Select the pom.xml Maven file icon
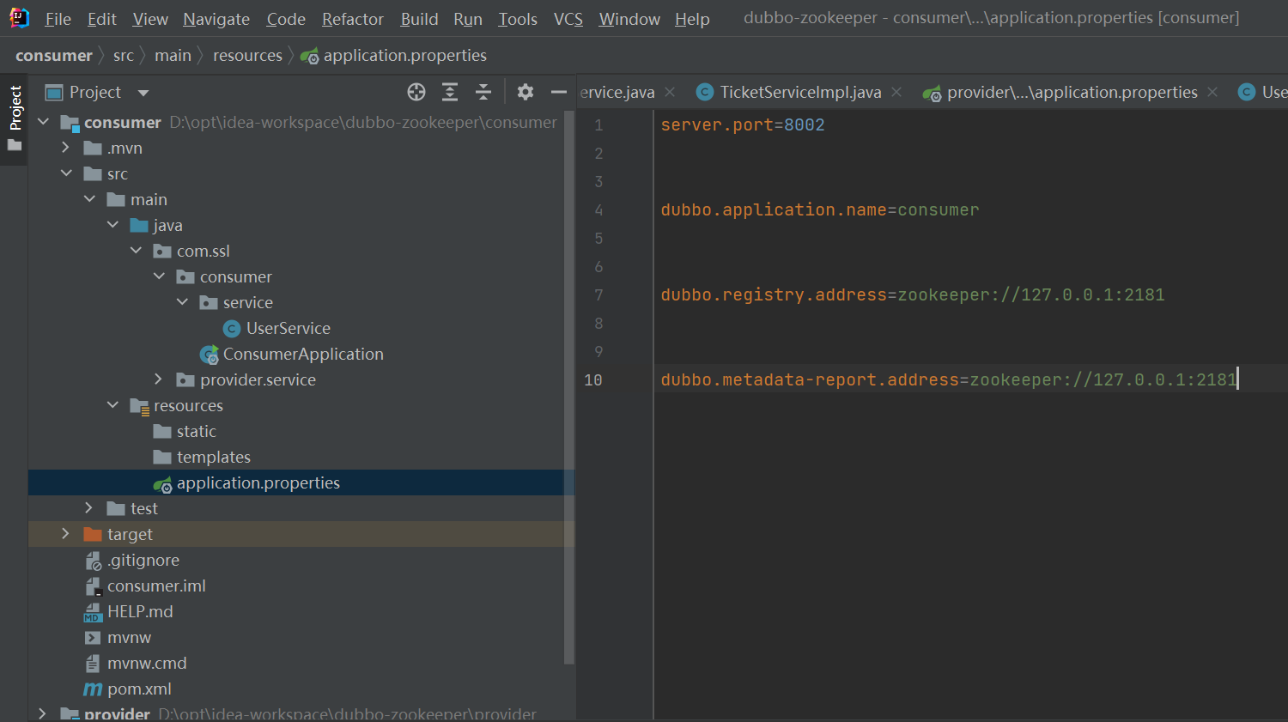Viewport: 1288px width, 722px height. click(x=93, y=689)
